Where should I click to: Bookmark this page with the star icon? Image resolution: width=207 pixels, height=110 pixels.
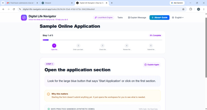point(183,9)
